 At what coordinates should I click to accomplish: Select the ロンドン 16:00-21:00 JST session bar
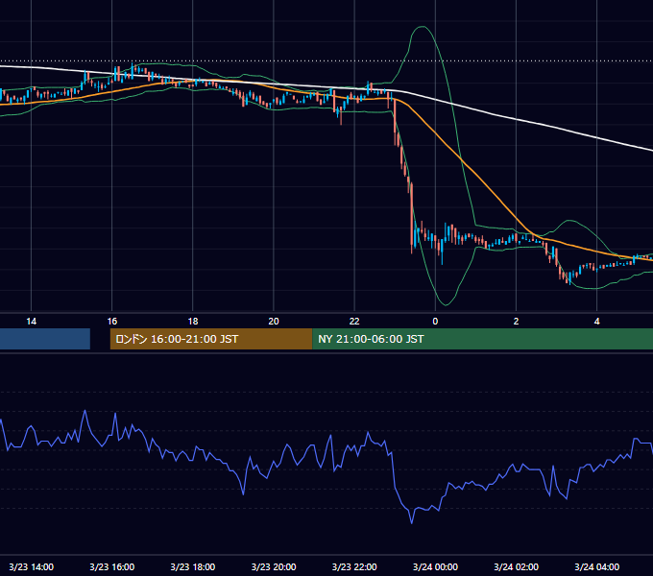(211, 339)
